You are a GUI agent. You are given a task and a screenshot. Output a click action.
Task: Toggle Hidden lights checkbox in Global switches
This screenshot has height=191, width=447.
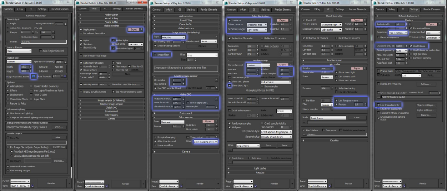click(x=114, y=41)
